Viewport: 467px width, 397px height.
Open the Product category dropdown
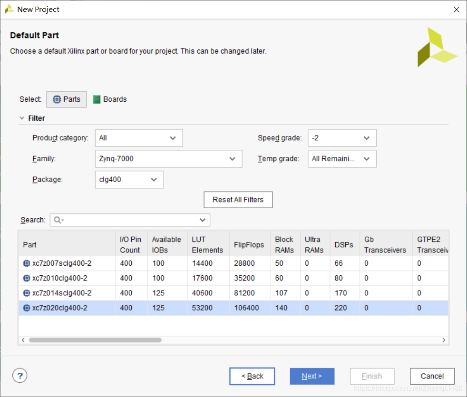click(x=139, y=138)
